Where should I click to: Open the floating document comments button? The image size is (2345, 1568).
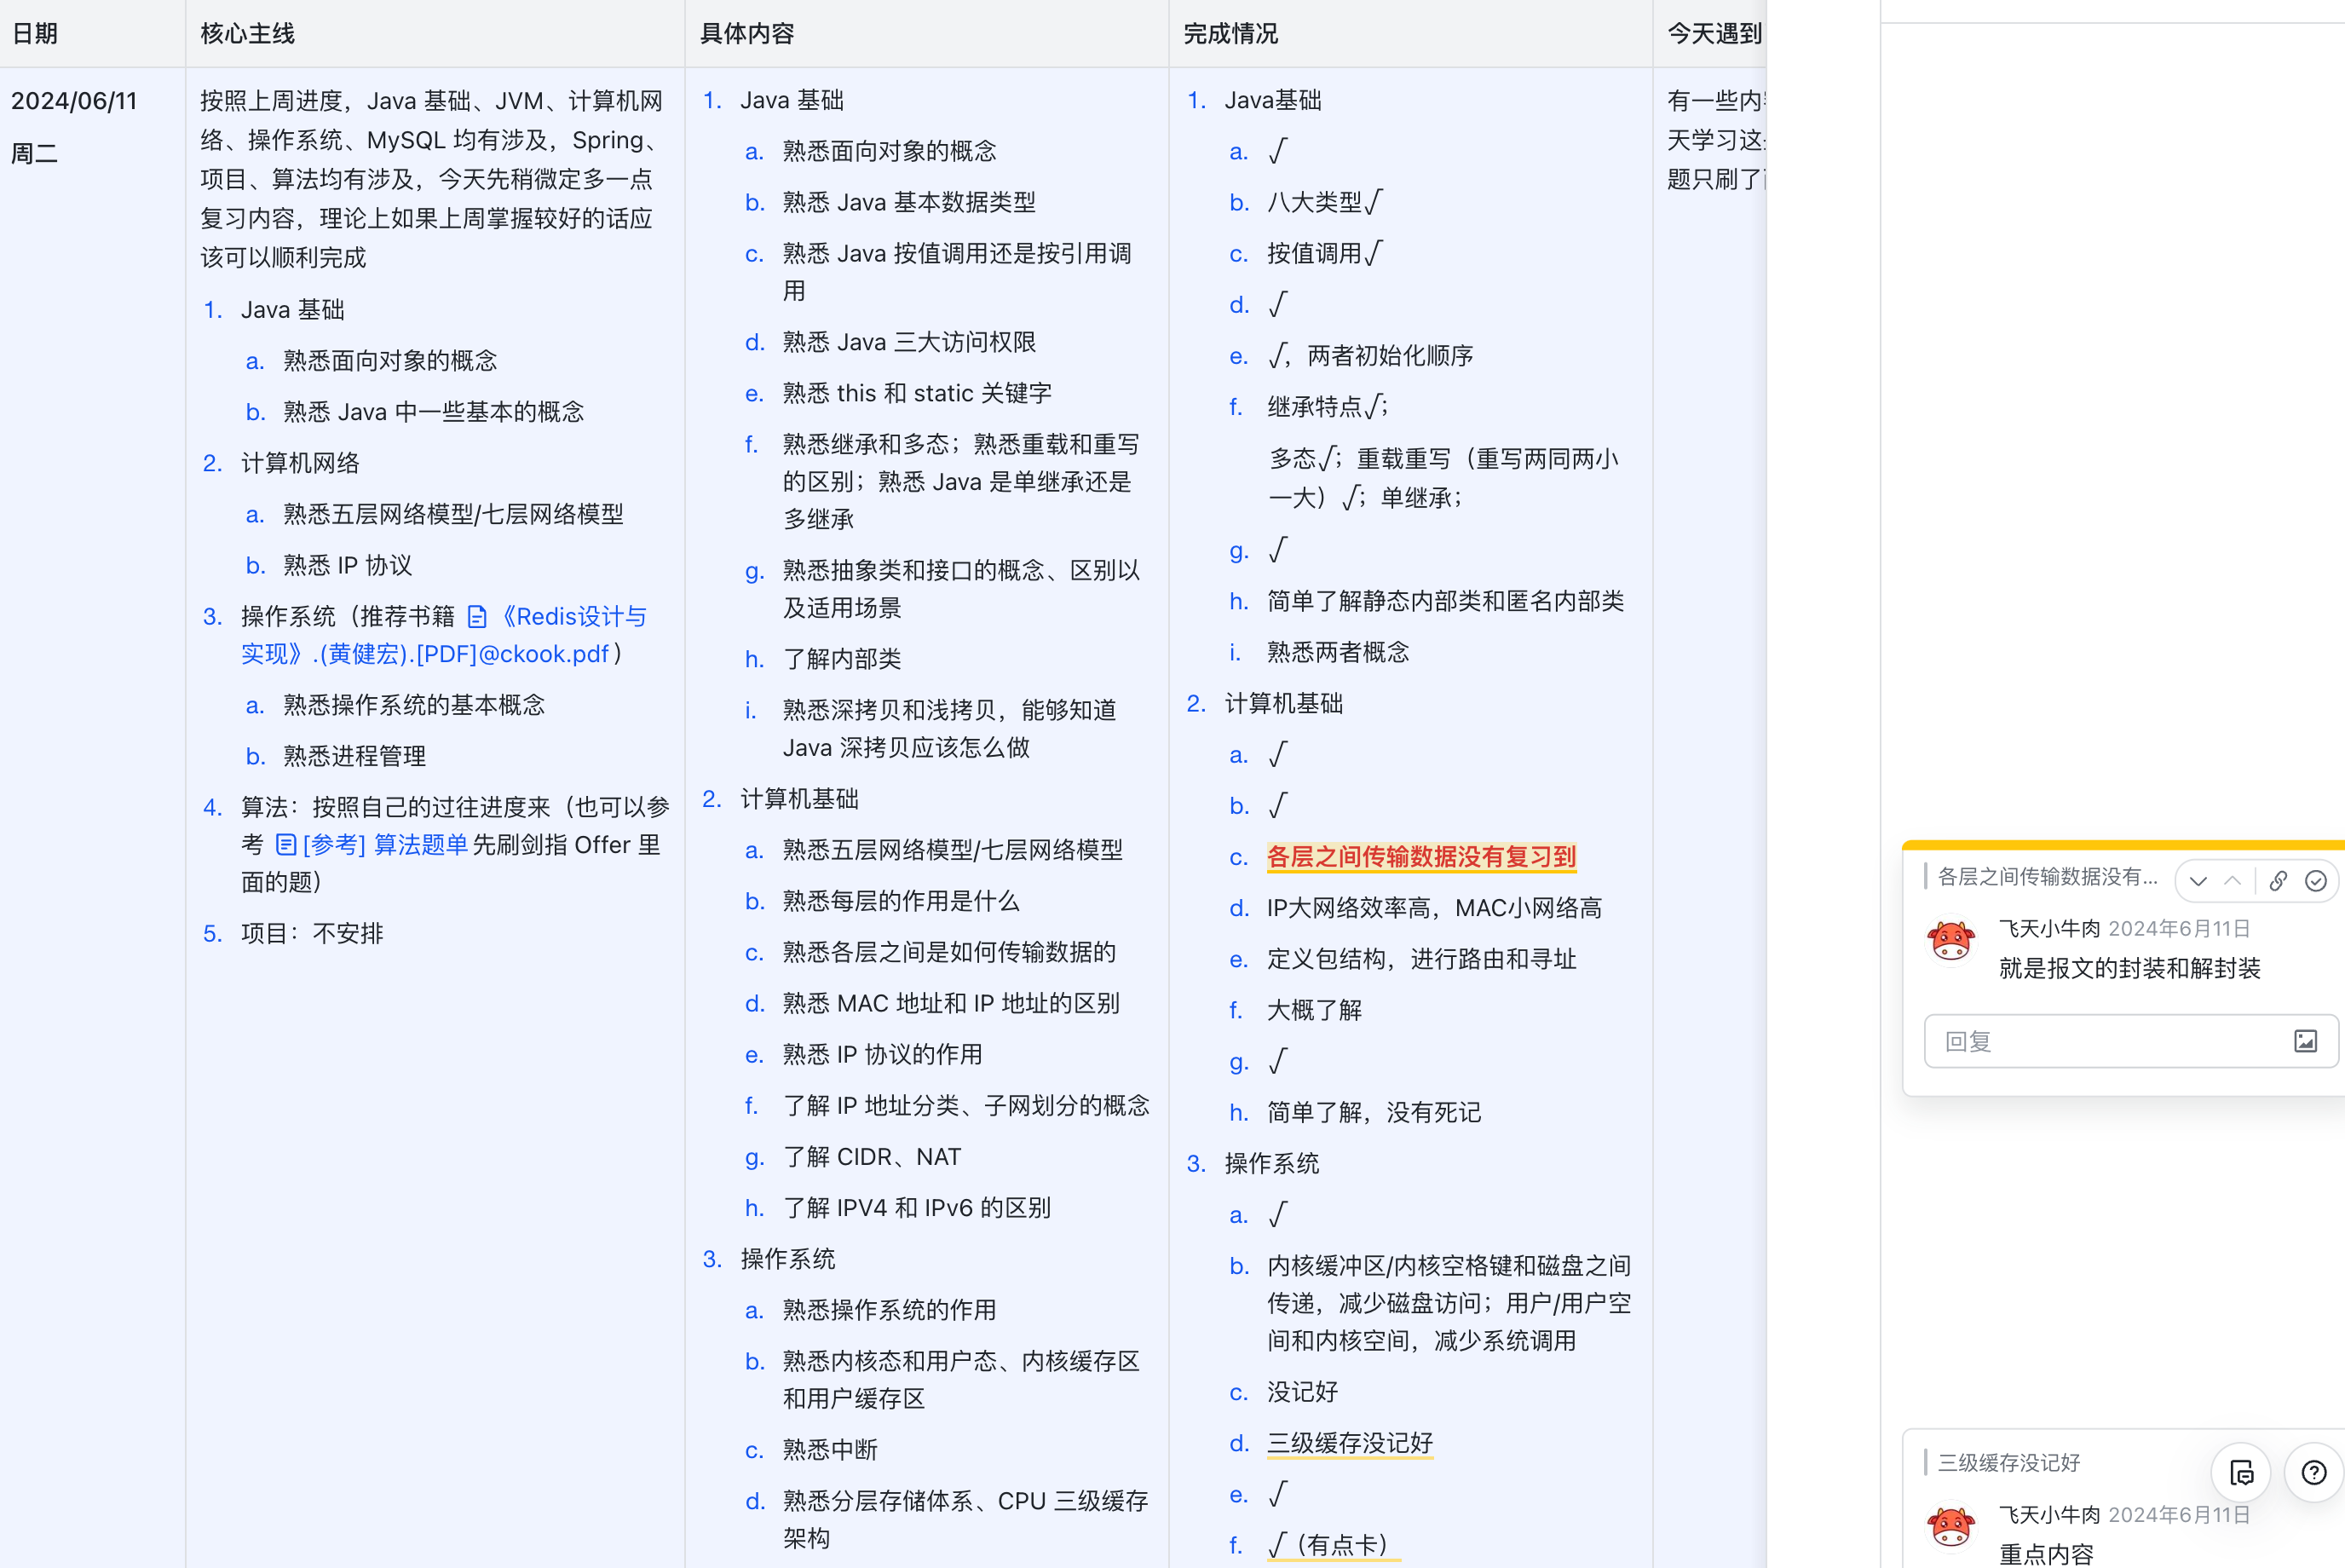[2241, 1472]
